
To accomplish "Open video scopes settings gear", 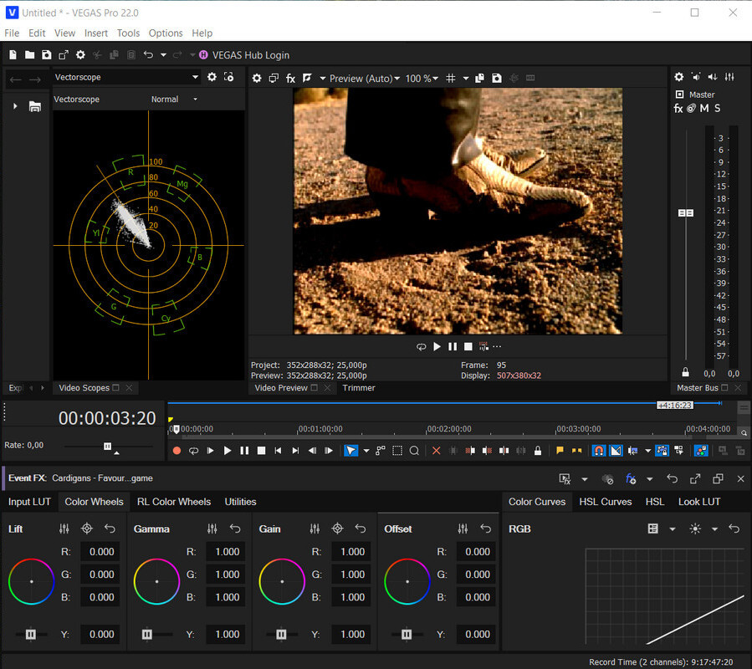I will [212, 77].
